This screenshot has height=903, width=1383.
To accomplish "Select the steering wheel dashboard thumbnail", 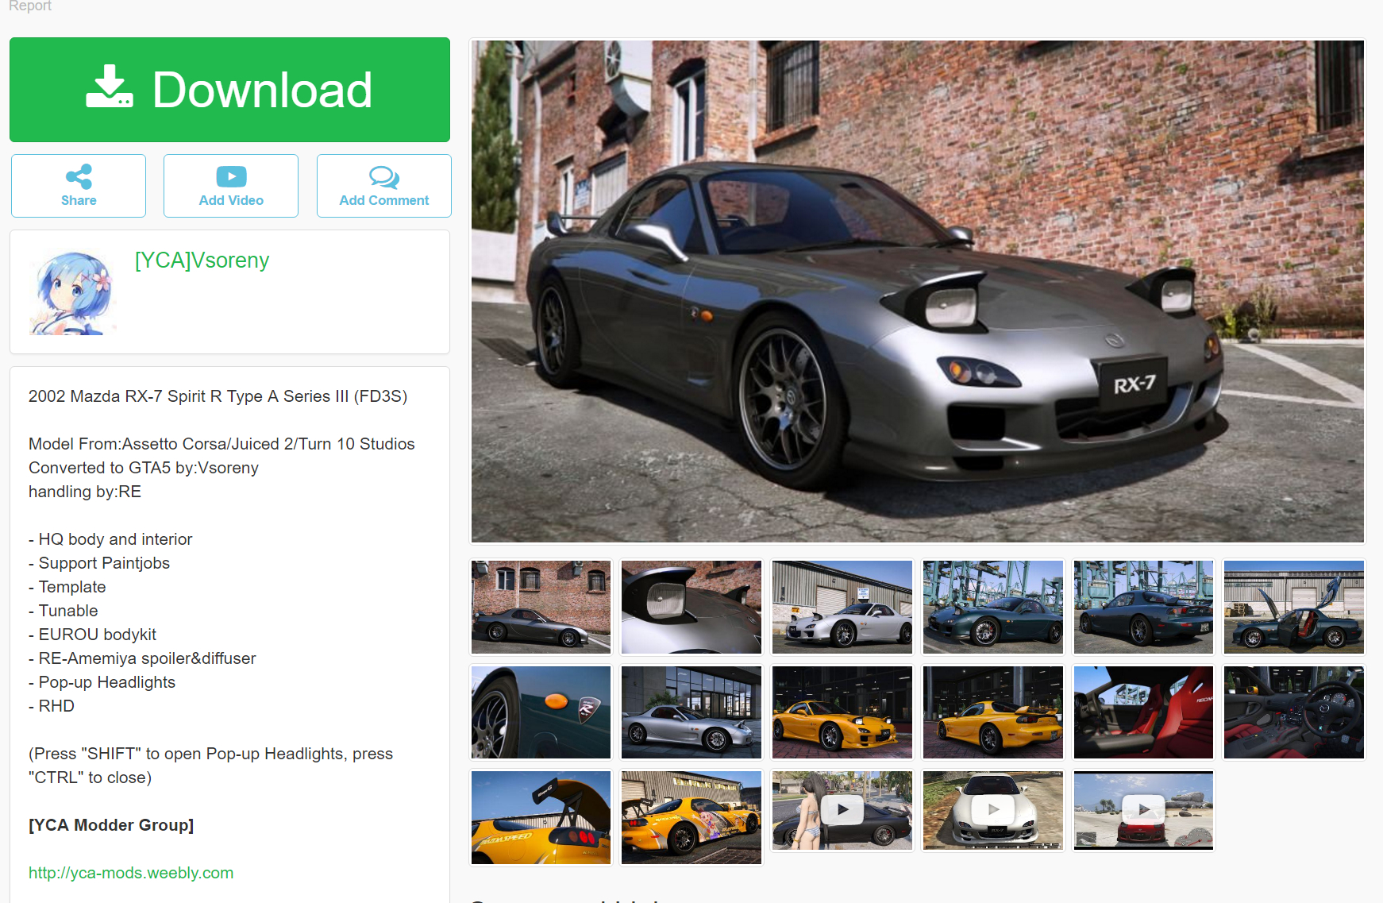I will point(1294,712).
